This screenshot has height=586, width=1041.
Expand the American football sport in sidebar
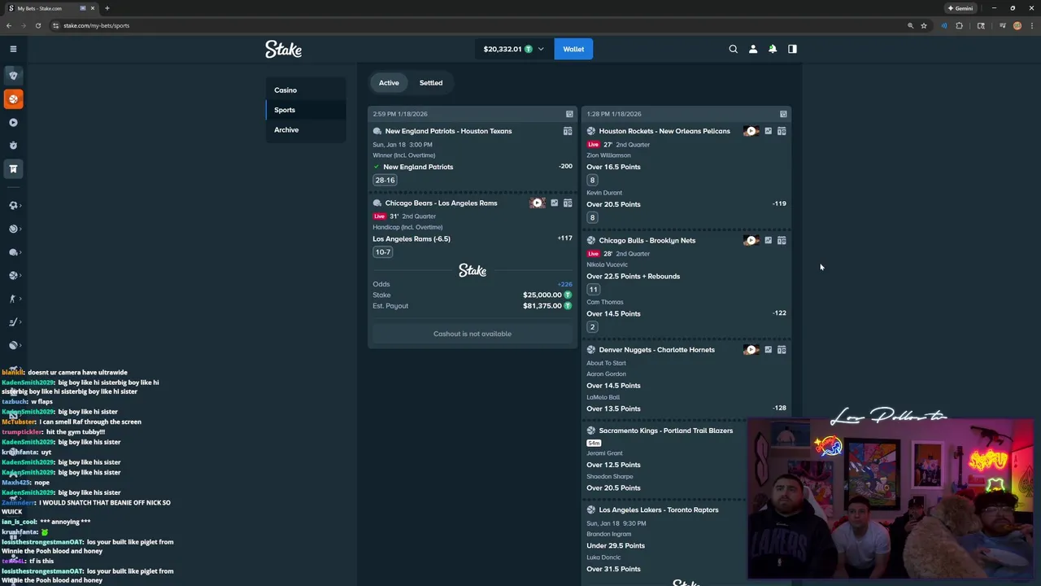[13, 252]
